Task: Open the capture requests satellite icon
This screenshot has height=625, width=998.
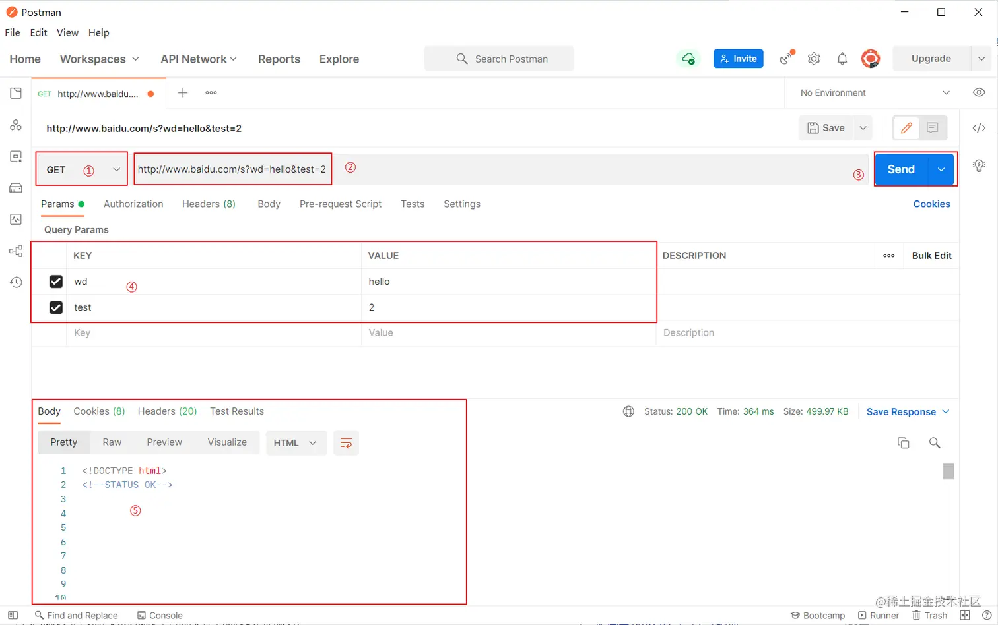Action: (786, 58)
